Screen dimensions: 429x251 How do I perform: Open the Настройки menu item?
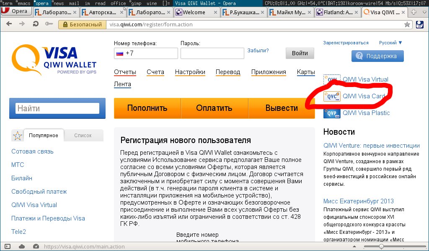[190, 72]
